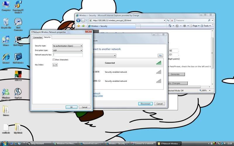Open the Windows Live Messenger desktop icon
Viewport: 234px width, 146px height.
click(x=6, y=93)
